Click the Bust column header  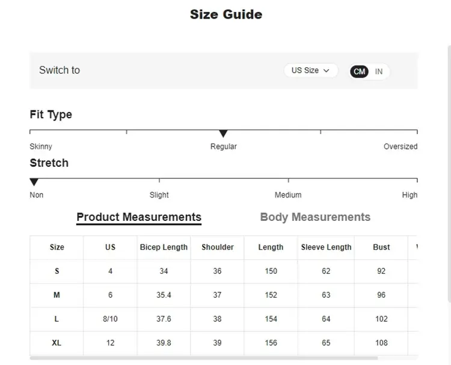click(381, 247)
